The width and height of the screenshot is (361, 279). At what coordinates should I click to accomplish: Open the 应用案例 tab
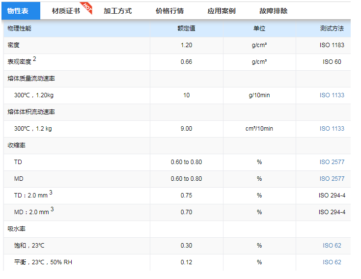tap(221, 11)
